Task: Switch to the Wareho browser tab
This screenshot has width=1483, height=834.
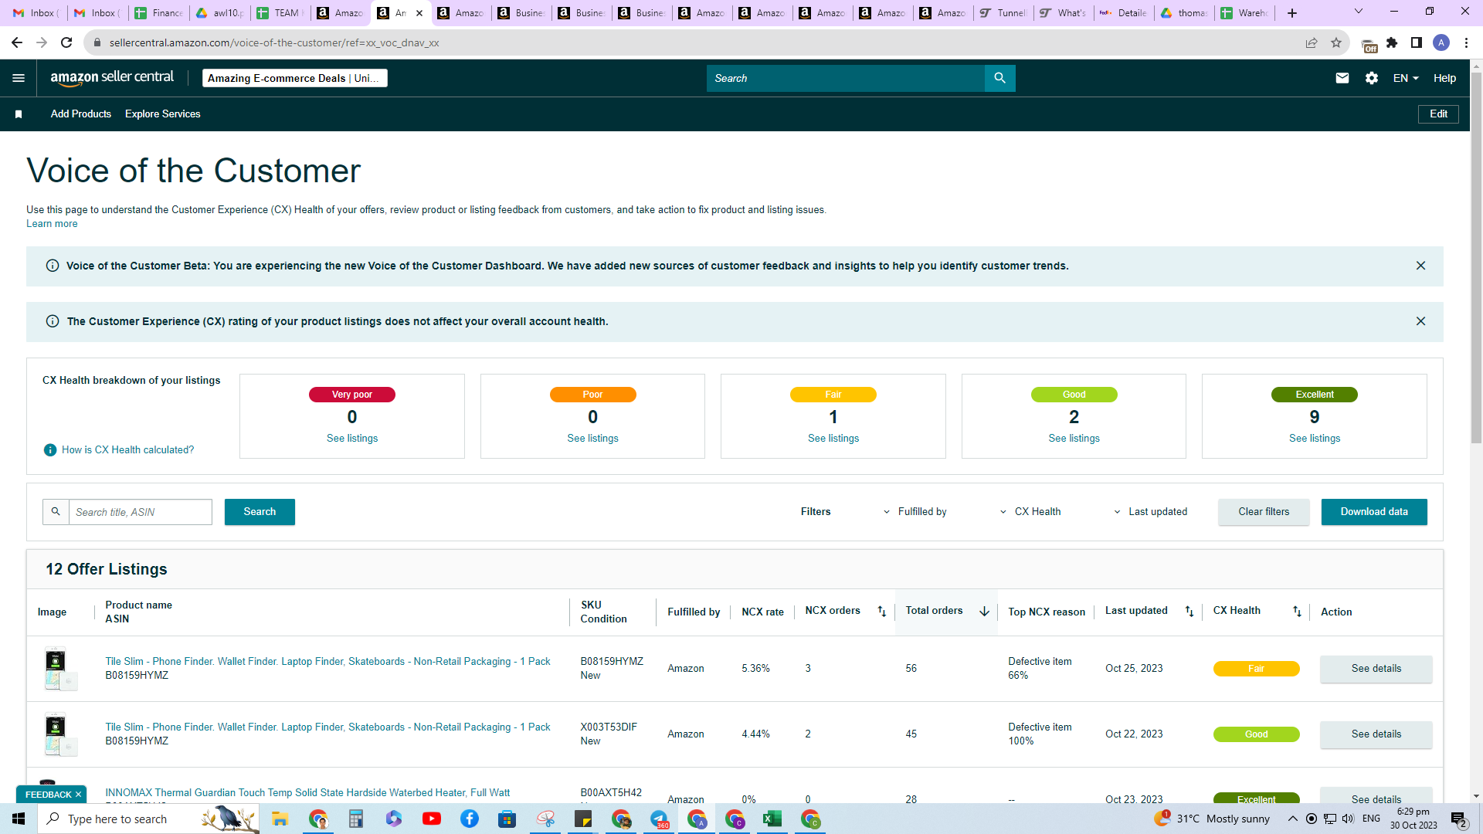Action: click(1244, 13)
